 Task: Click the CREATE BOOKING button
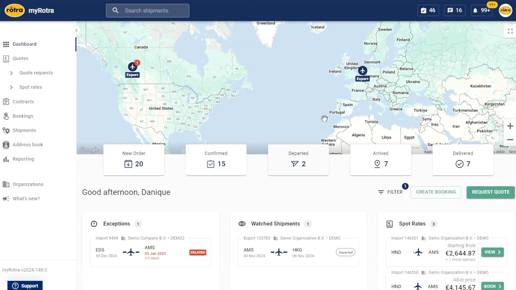coord(436,192)
